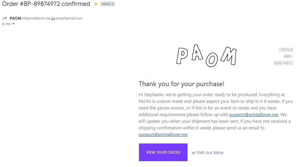This screenshot has height=167, width=299.
Task: Open the Visit our store link
Action: [210, 153]
